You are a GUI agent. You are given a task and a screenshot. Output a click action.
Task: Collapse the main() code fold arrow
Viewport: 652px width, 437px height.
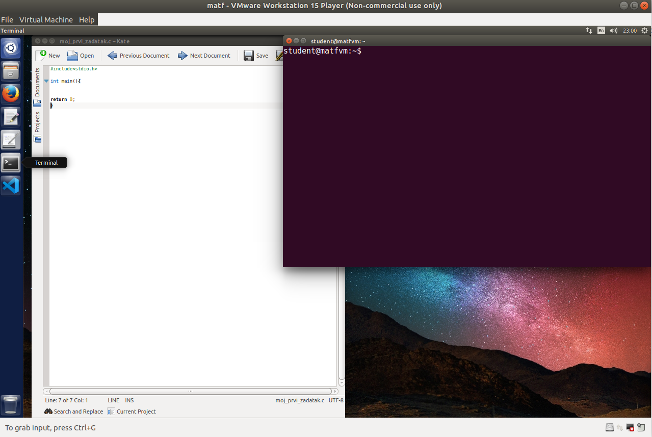point(46,81)
